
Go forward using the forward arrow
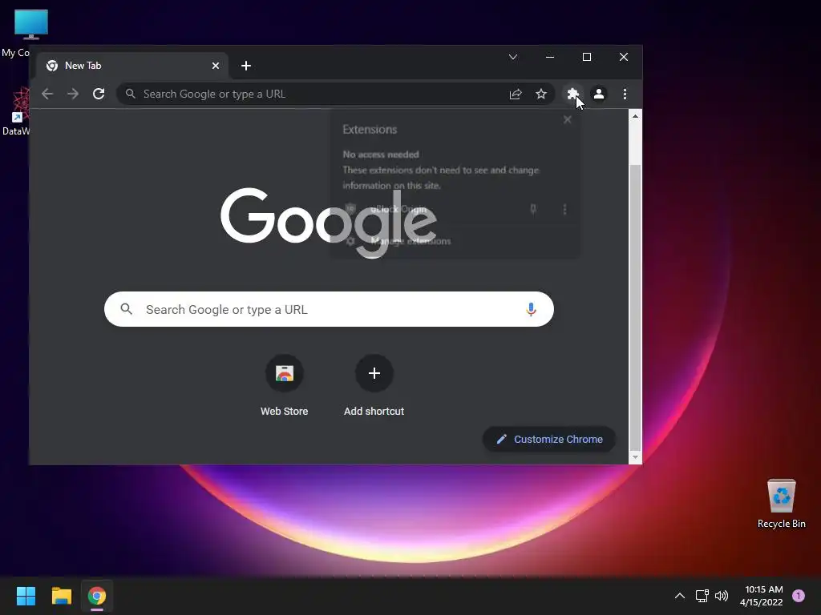click(73, 94)
